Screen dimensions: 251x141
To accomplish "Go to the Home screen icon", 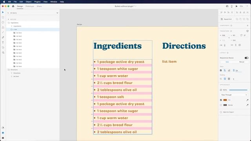I will (x=13, y=6).
